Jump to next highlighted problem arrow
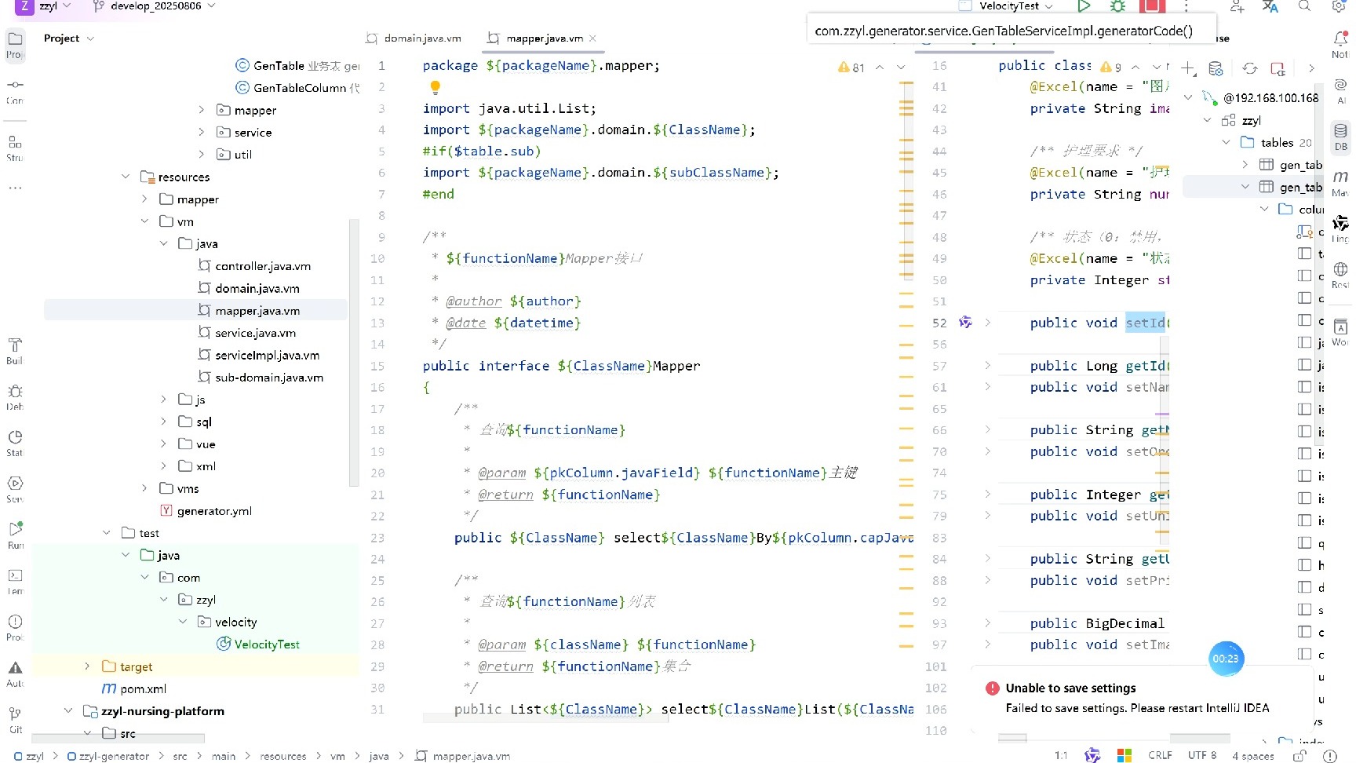 click(x=901, y=67)
